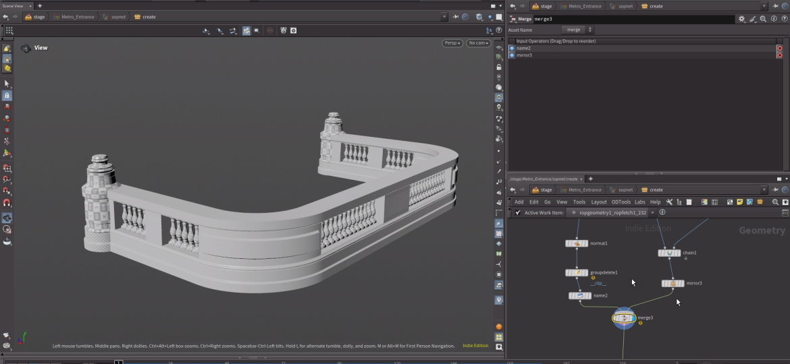
Task: Remove the mirror3 input with red X button
Action: tap(779, 55)
